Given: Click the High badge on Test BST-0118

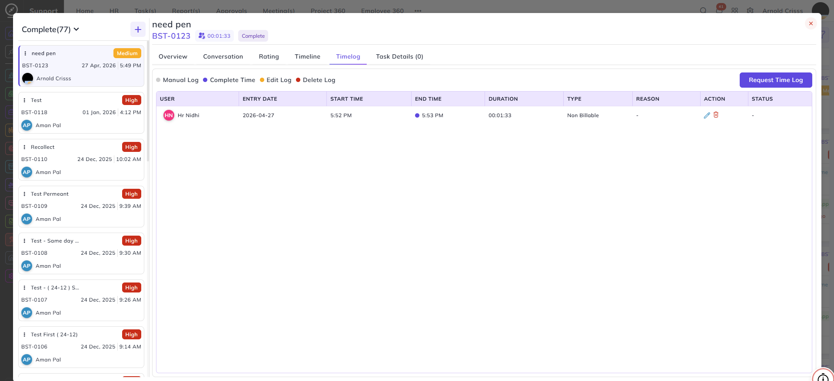Looking at the screenshot, I should click(x=131, y=100).
